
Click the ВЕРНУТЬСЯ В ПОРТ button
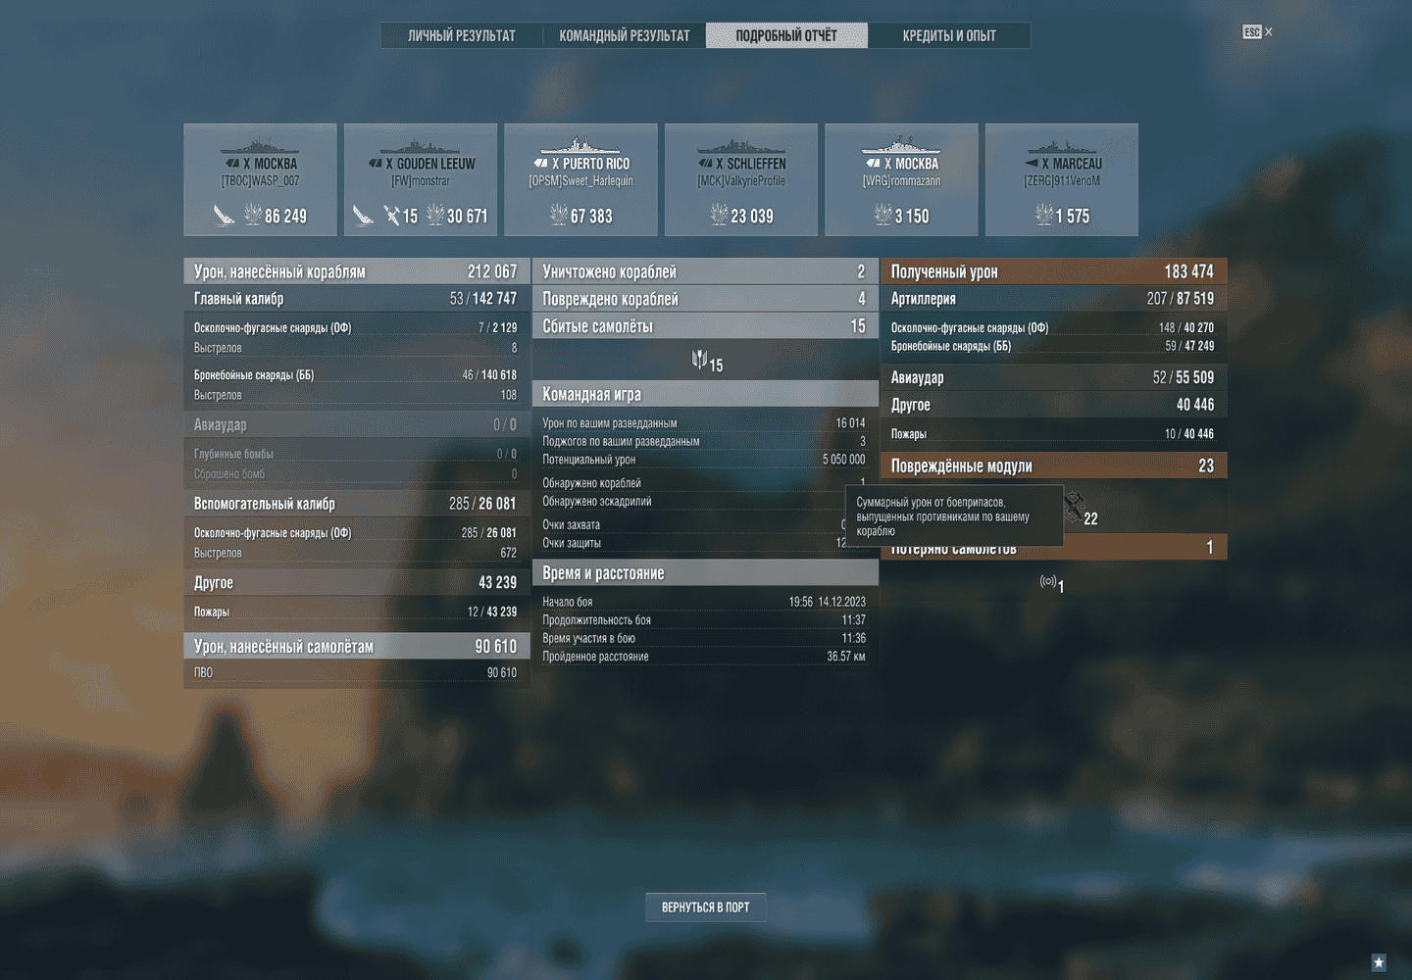pos(706,907)
